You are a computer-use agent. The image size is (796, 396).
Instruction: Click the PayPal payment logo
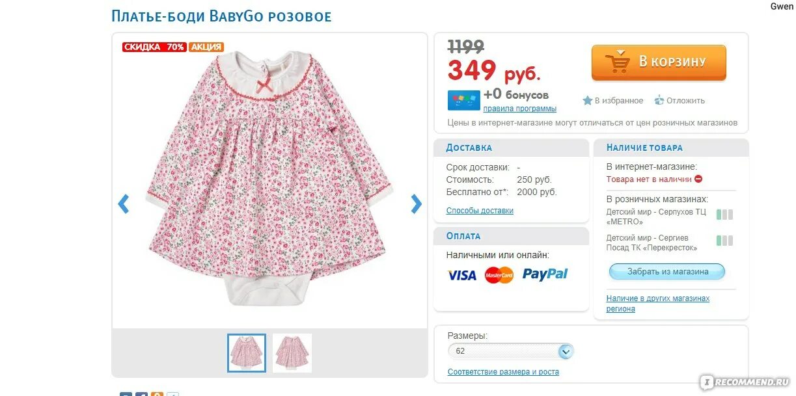tap(545, 274)
